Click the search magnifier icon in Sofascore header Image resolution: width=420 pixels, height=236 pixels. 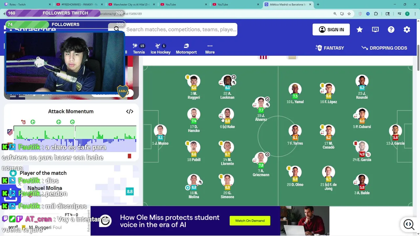[116, 29]
